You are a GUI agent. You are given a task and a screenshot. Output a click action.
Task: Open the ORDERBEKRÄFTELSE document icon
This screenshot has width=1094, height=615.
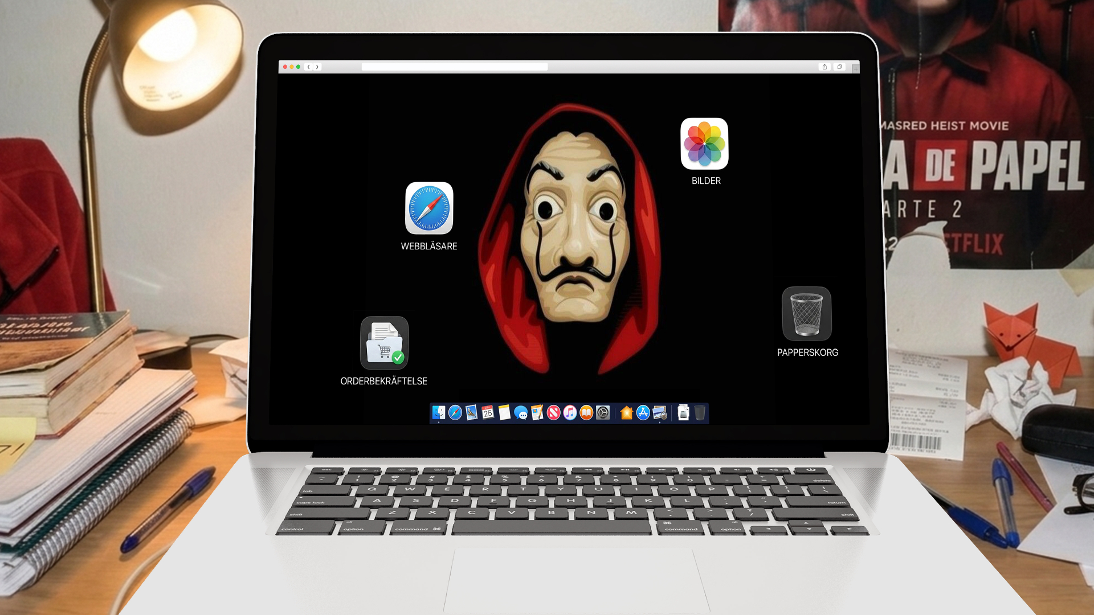point(385,343)
